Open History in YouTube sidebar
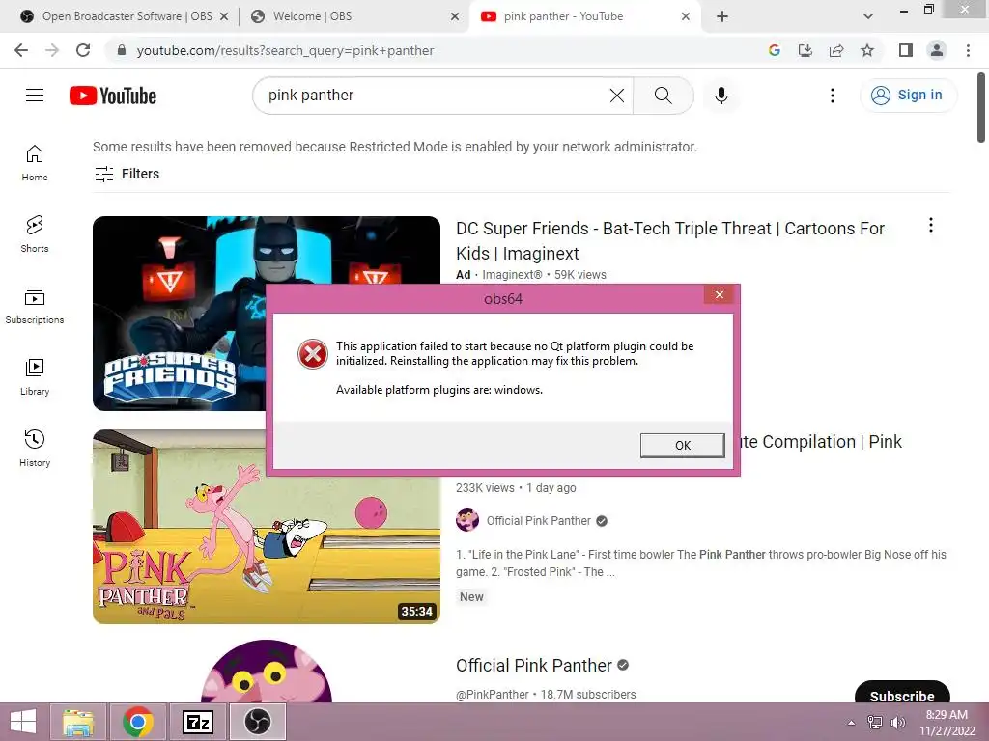 (x=35, y=448)
